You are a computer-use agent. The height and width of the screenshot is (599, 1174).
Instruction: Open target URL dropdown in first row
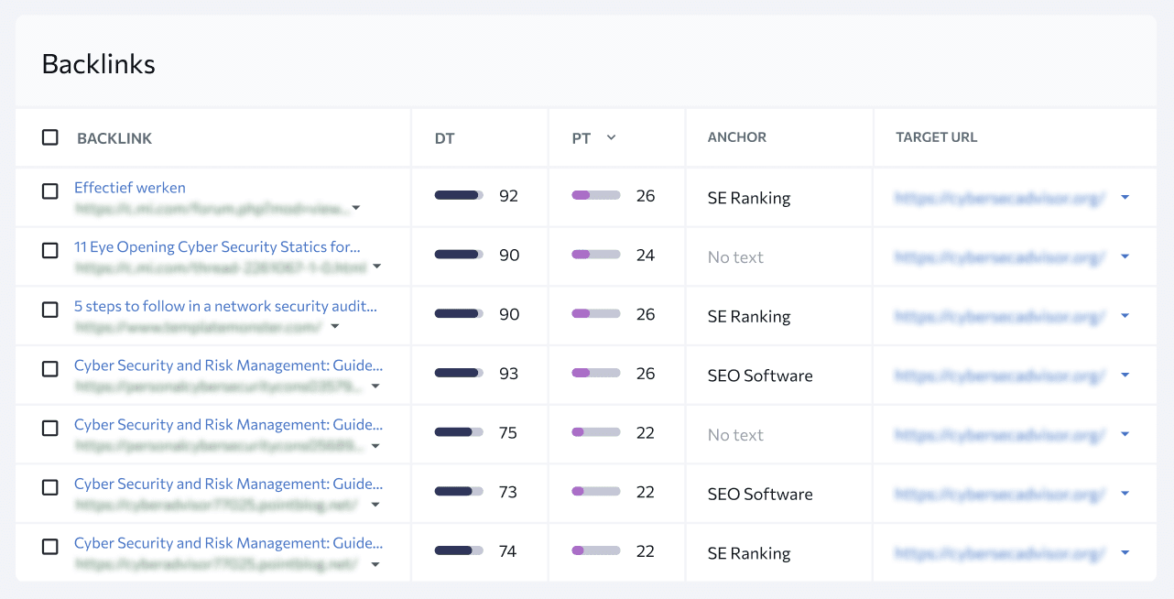pyautogui.click(x=1125, y=198)
